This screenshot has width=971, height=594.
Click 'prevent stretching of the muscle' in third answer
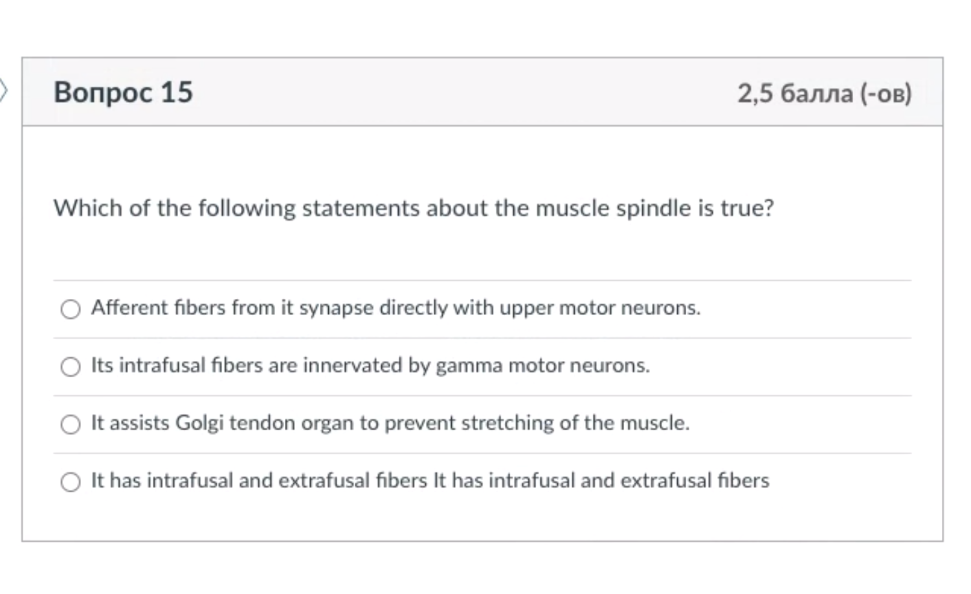537,423
